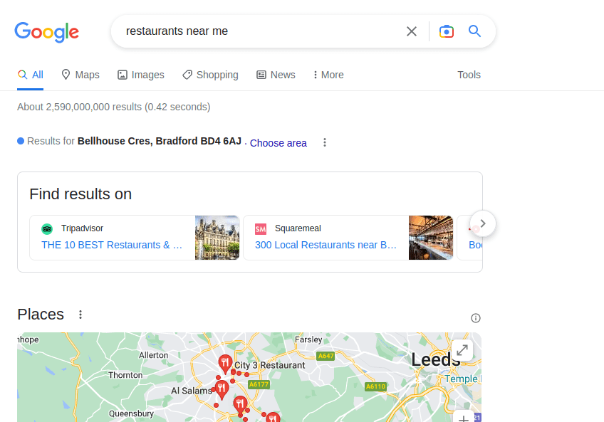Open the Tools button
This screenshot has height=422, width=604.
point(469,75)
